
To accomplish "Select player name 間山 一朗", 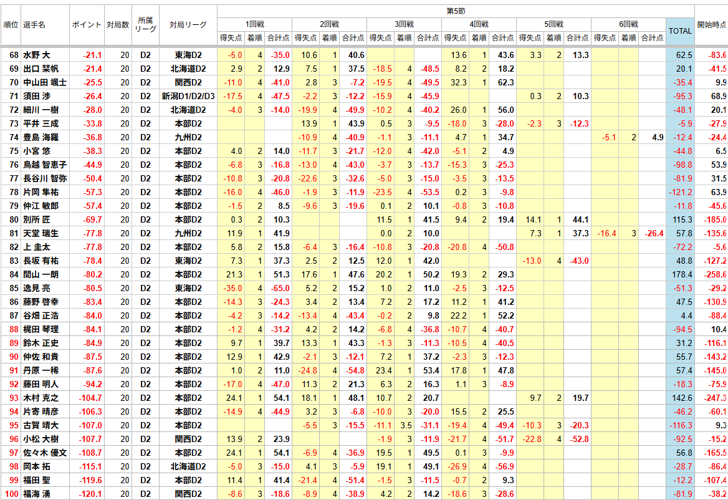I will coord(41,274).
